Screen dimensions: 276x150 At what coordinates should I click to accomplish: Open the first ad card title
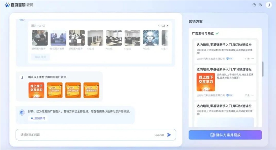pyautogui.click(x=224, y=45)
